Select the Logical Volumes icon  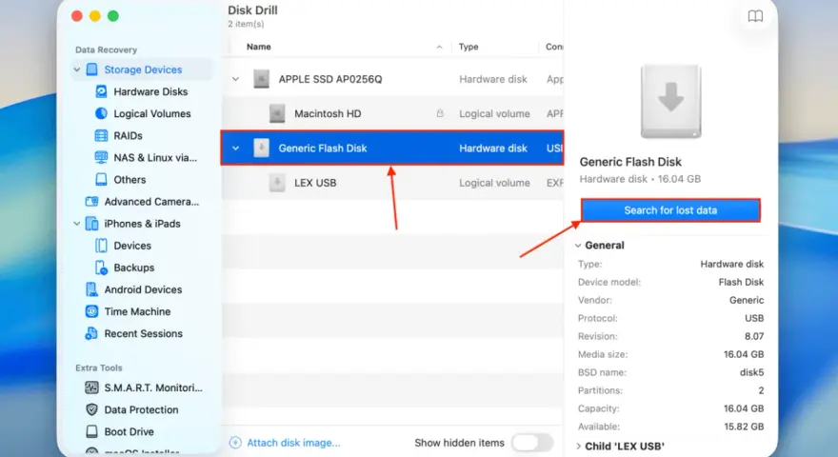coord(101,113)
